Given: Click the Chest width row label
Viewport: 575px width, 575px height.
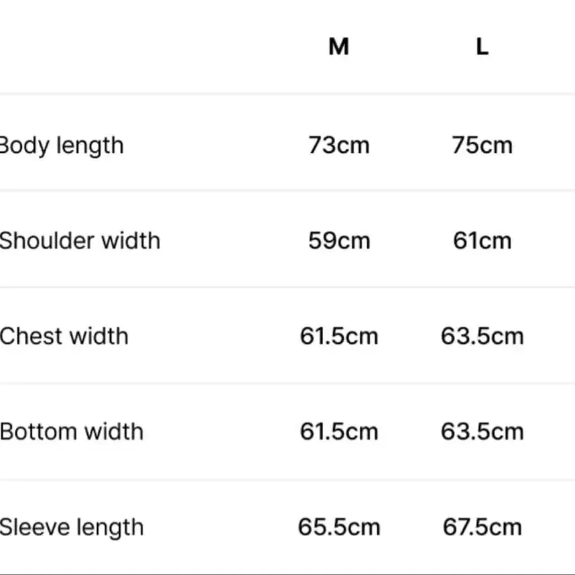Looking at the screenshot, I should [x=64, y=336].
